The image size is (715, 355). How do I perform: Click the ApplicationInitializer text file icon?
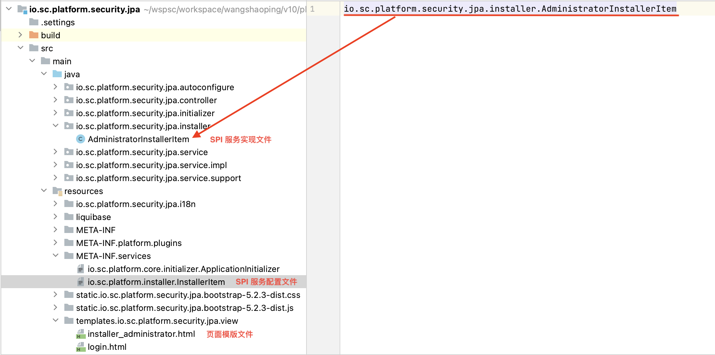click(x=80, y=269)
